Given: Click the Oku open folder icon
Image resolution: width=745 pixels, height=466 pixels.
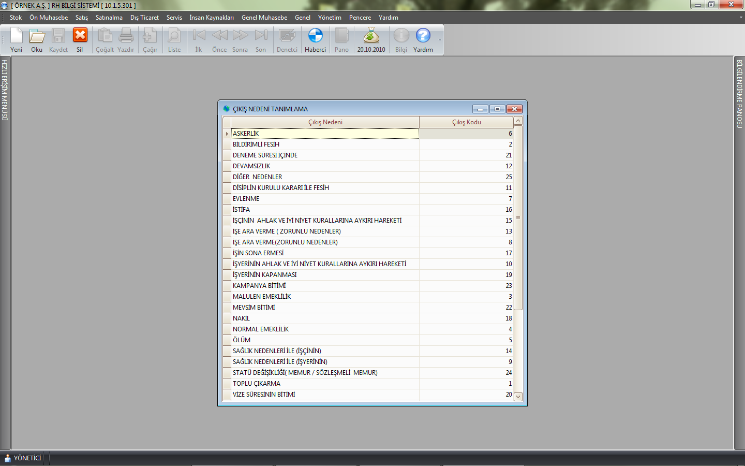Looking at the screenshot, I should (x=37, y=40).
